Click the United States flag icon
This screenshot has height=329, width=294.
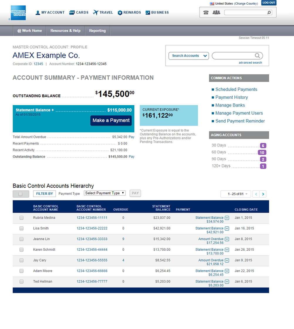pyautogui.click(x=212, y=4)
